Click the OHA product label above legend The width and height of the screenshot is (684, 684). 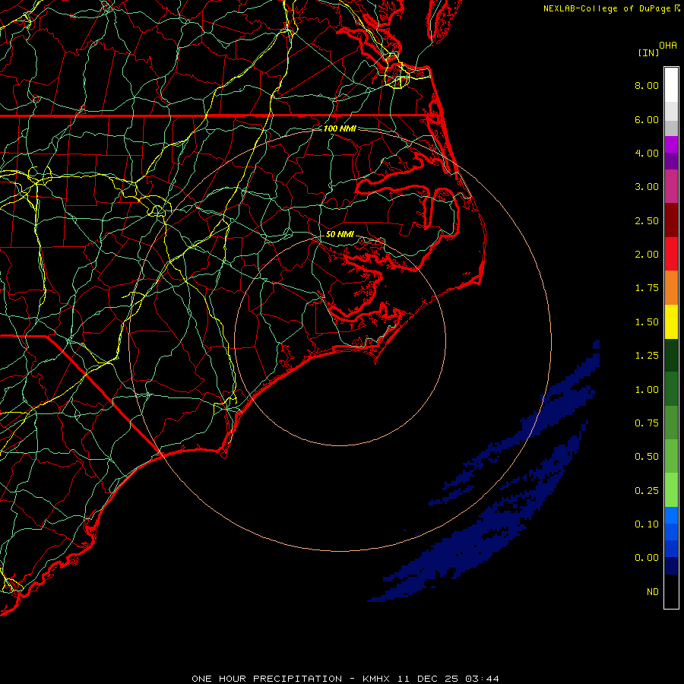point(668,45)
